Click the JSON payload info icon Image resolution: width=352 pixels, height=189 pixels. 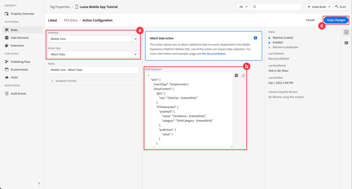tap(243, 75)
